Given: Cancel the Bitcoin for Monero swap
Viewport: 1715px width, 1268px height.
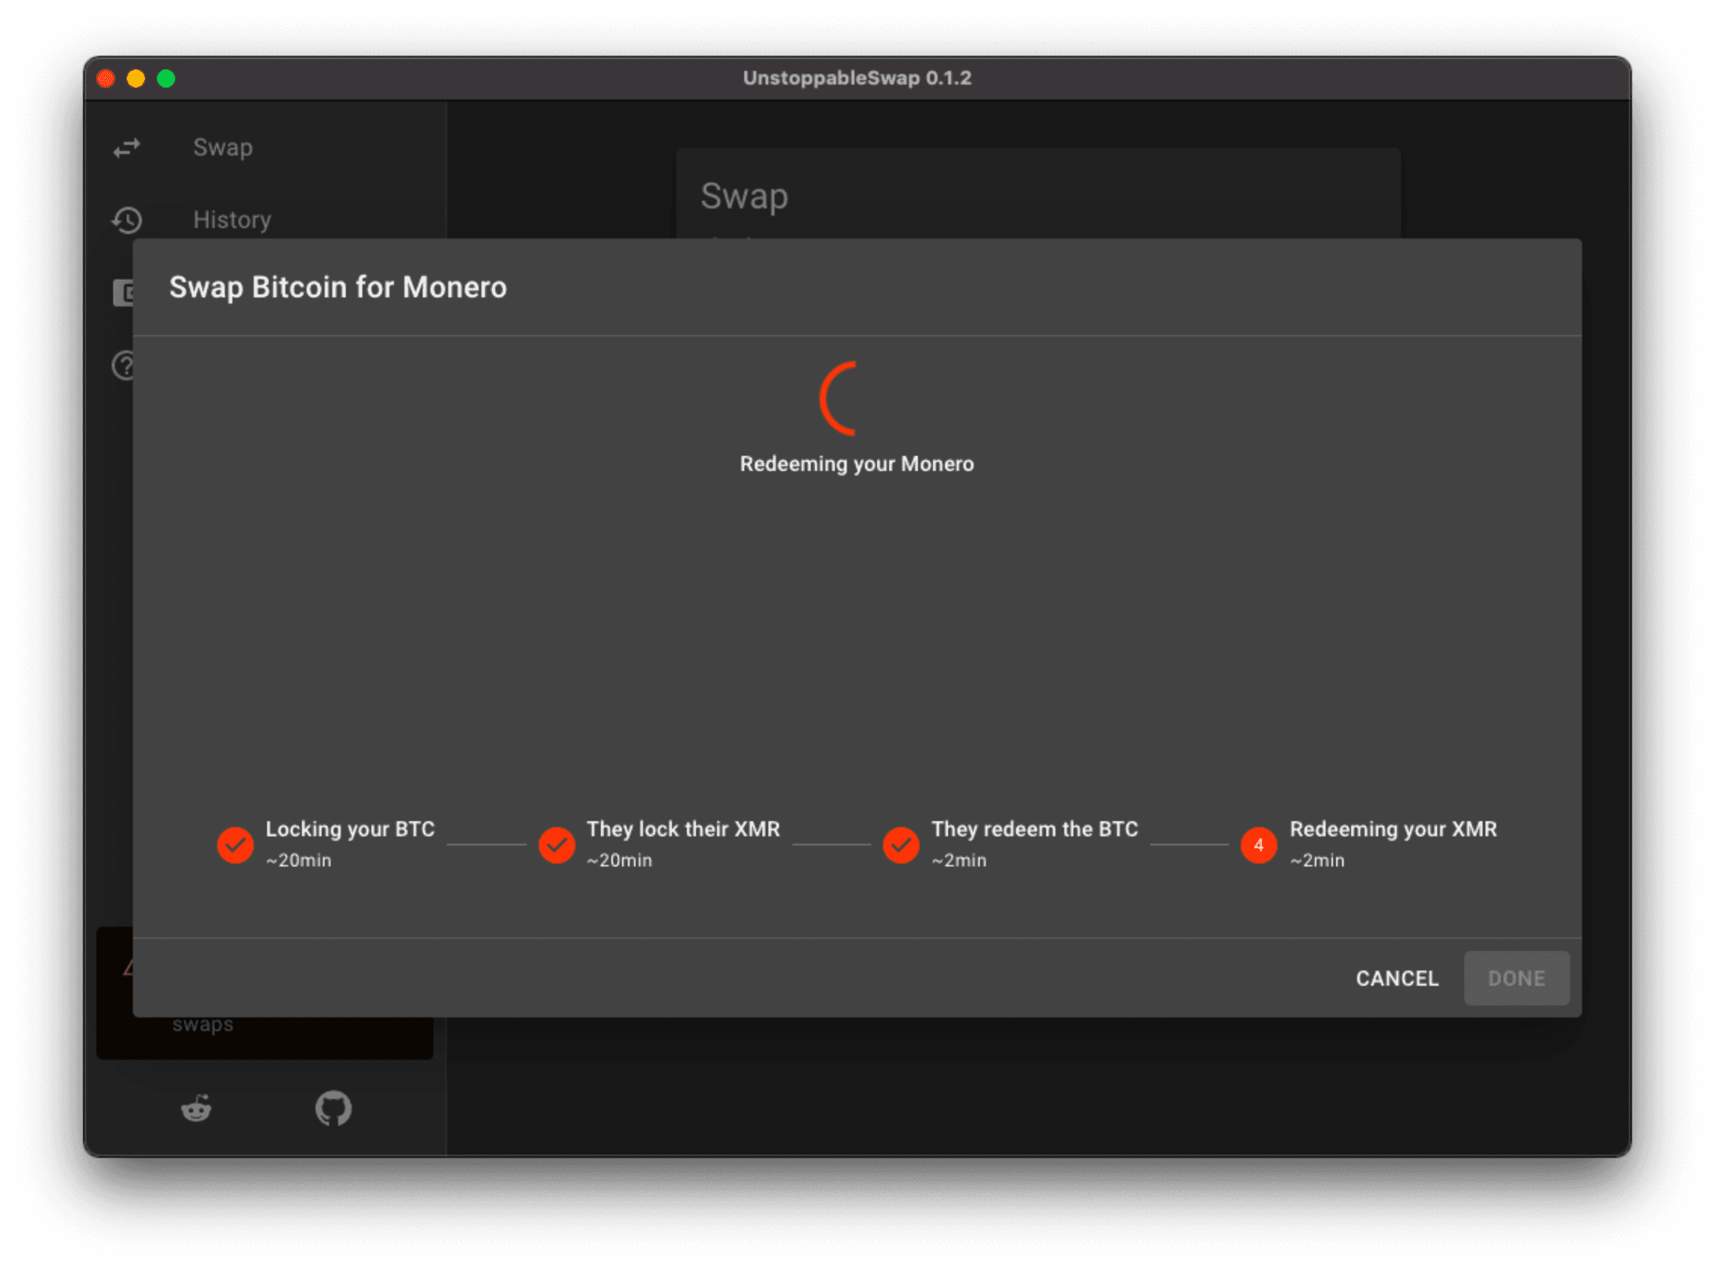Looking at the screenshot, I should [1396, 979].
